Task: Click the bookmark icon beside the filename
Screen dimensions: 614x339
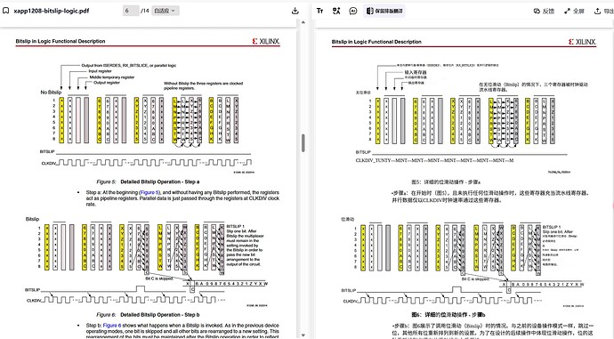Action: click(x=5, y=11)
